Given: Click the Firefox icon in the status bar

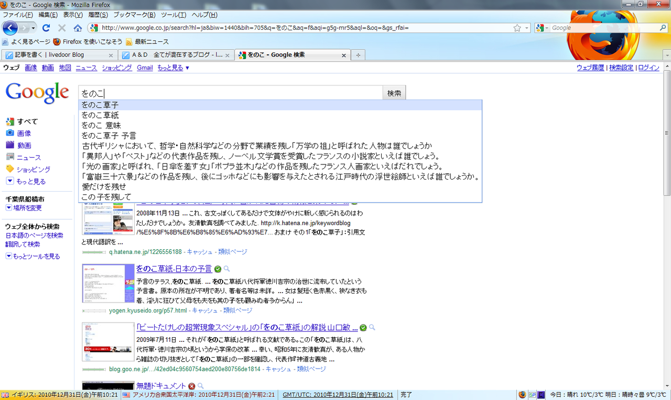Looking at the screenshot, I should (522, 395).
